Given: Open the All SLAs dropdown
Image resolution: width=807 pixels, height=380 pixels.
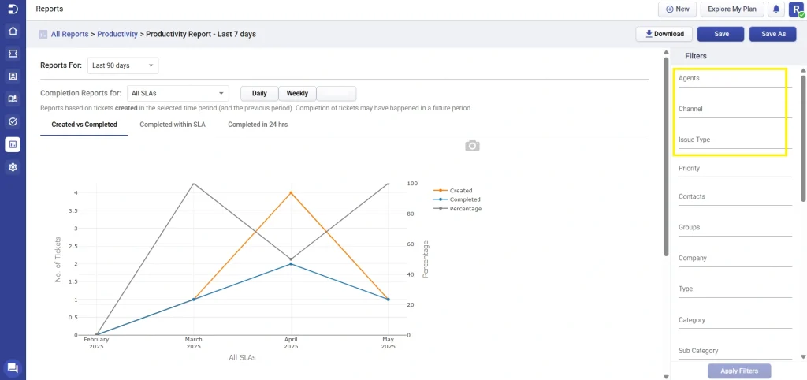Looking at the screenshot, I should [x=177, y=94].
